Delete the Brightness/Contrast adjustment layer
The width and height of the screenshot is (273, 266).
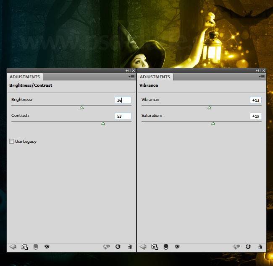(130, 247)
